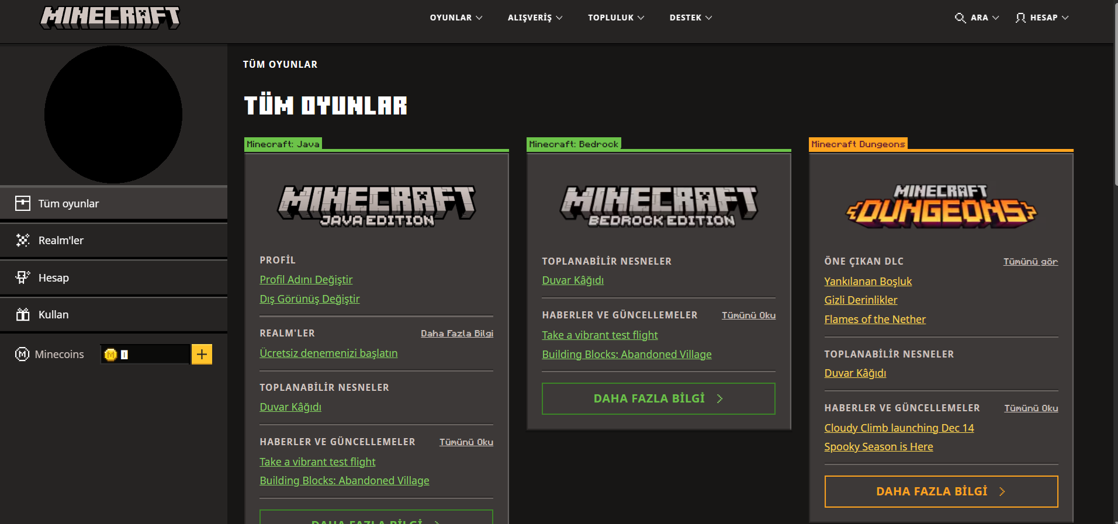This screenshot has width=1118, height=524.
Task: Open Duvar Kağıdı in the Dungeons card
Action: 855,373
